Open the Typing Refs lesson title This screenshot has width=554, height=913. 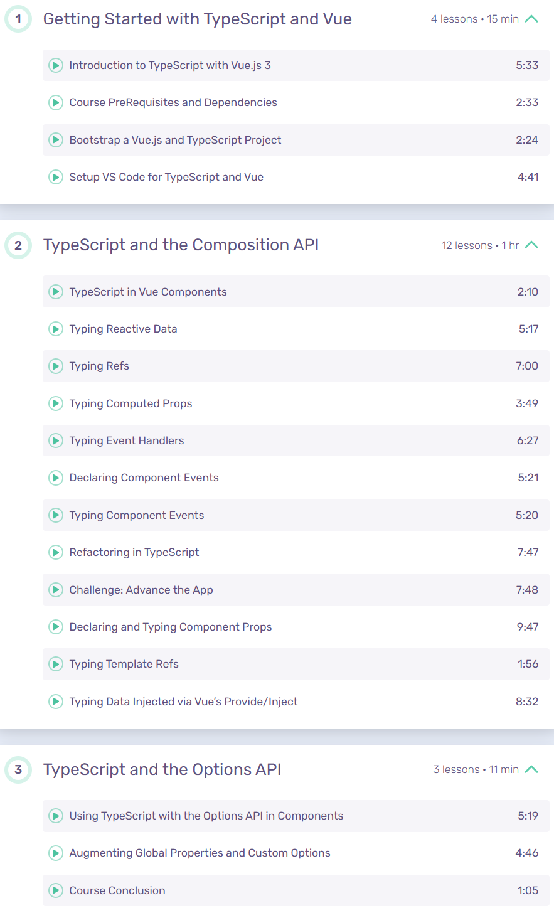(x=99, y=366)
